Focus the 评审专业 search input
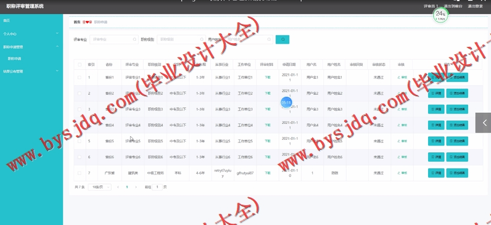491x225 pixels. coord(114,39)
